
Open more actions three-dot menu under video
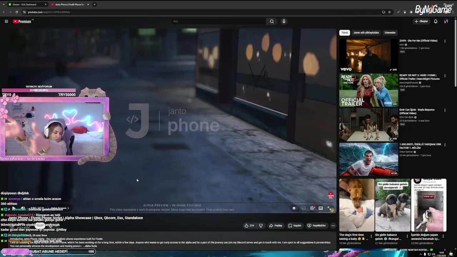tap(333, 226)
